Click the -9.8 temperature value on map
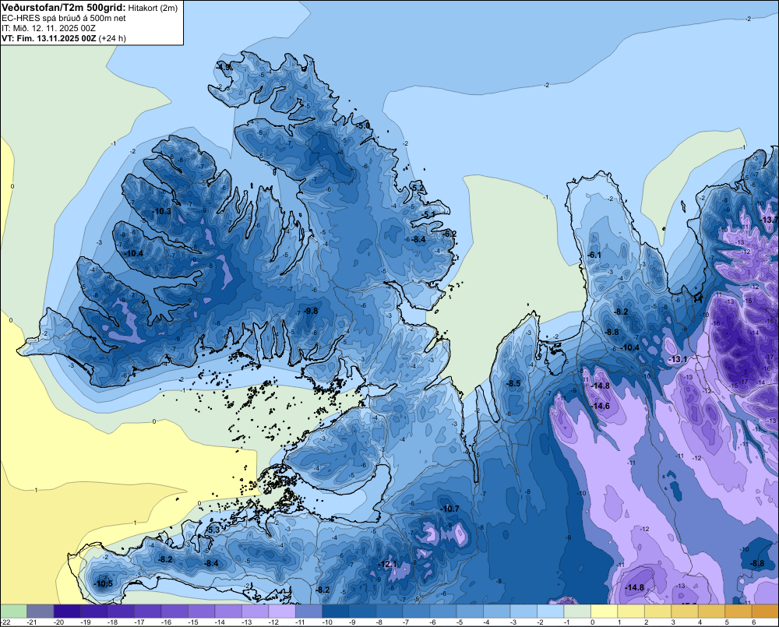Image resolution: width=779 pixels, height=627 pixels. 311,311
